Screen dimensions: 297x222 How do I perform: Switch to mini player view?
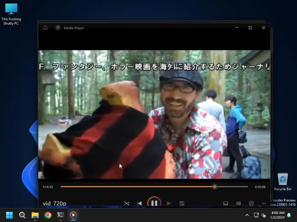(x=251, y=203)
